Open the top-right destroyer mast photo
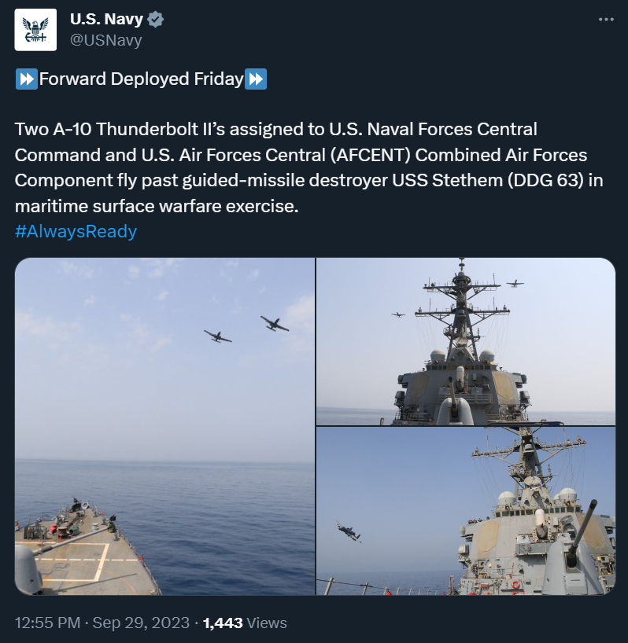 [x=466, y=341]
